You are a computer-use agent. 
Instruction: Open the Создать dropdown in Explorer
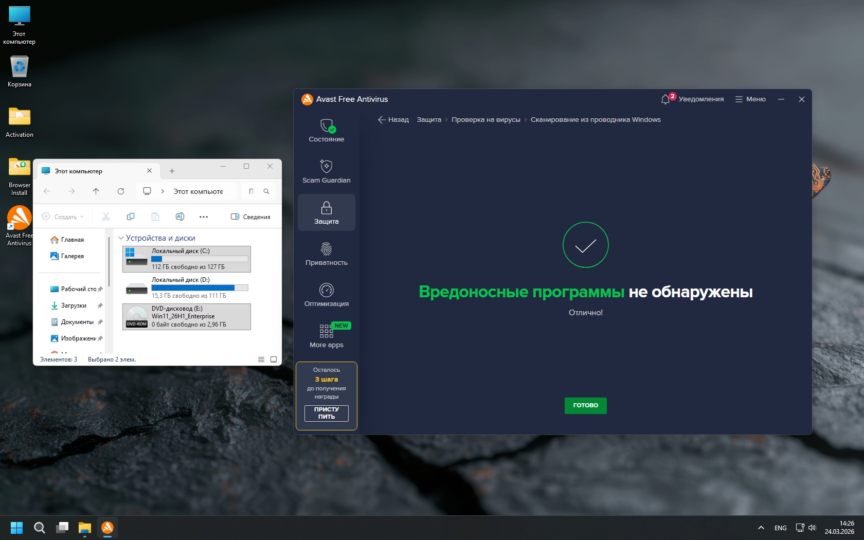coord(63,217)
